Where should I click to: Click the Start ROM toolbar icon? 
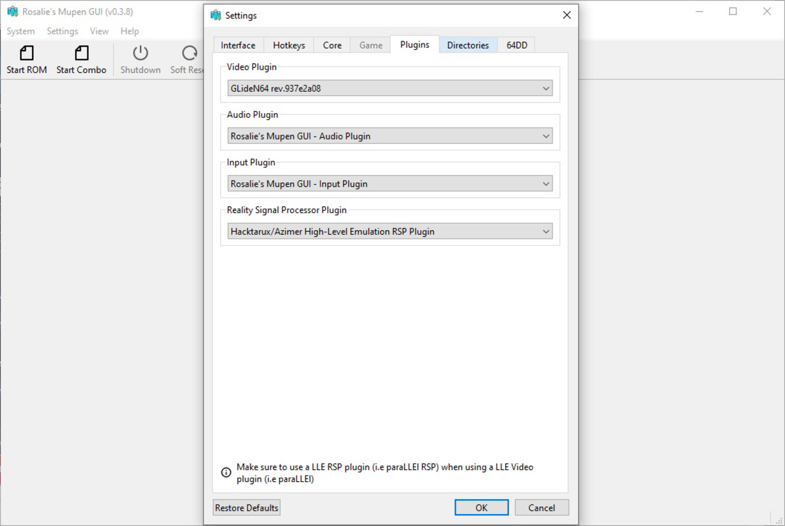[26, 53]
